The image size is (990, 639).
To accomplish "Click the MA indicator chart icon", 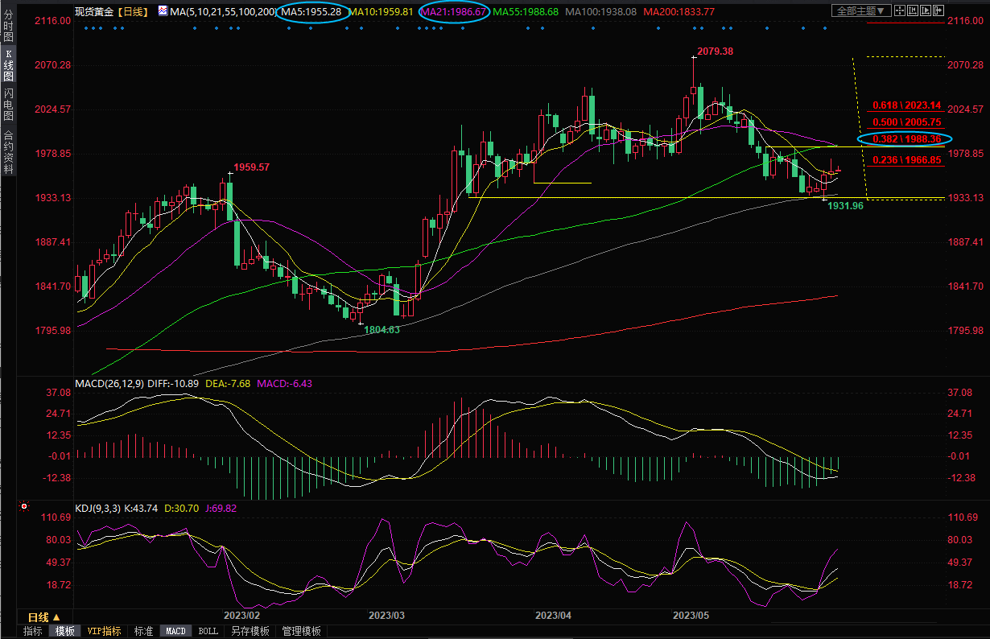I will (x=162, y=11).
